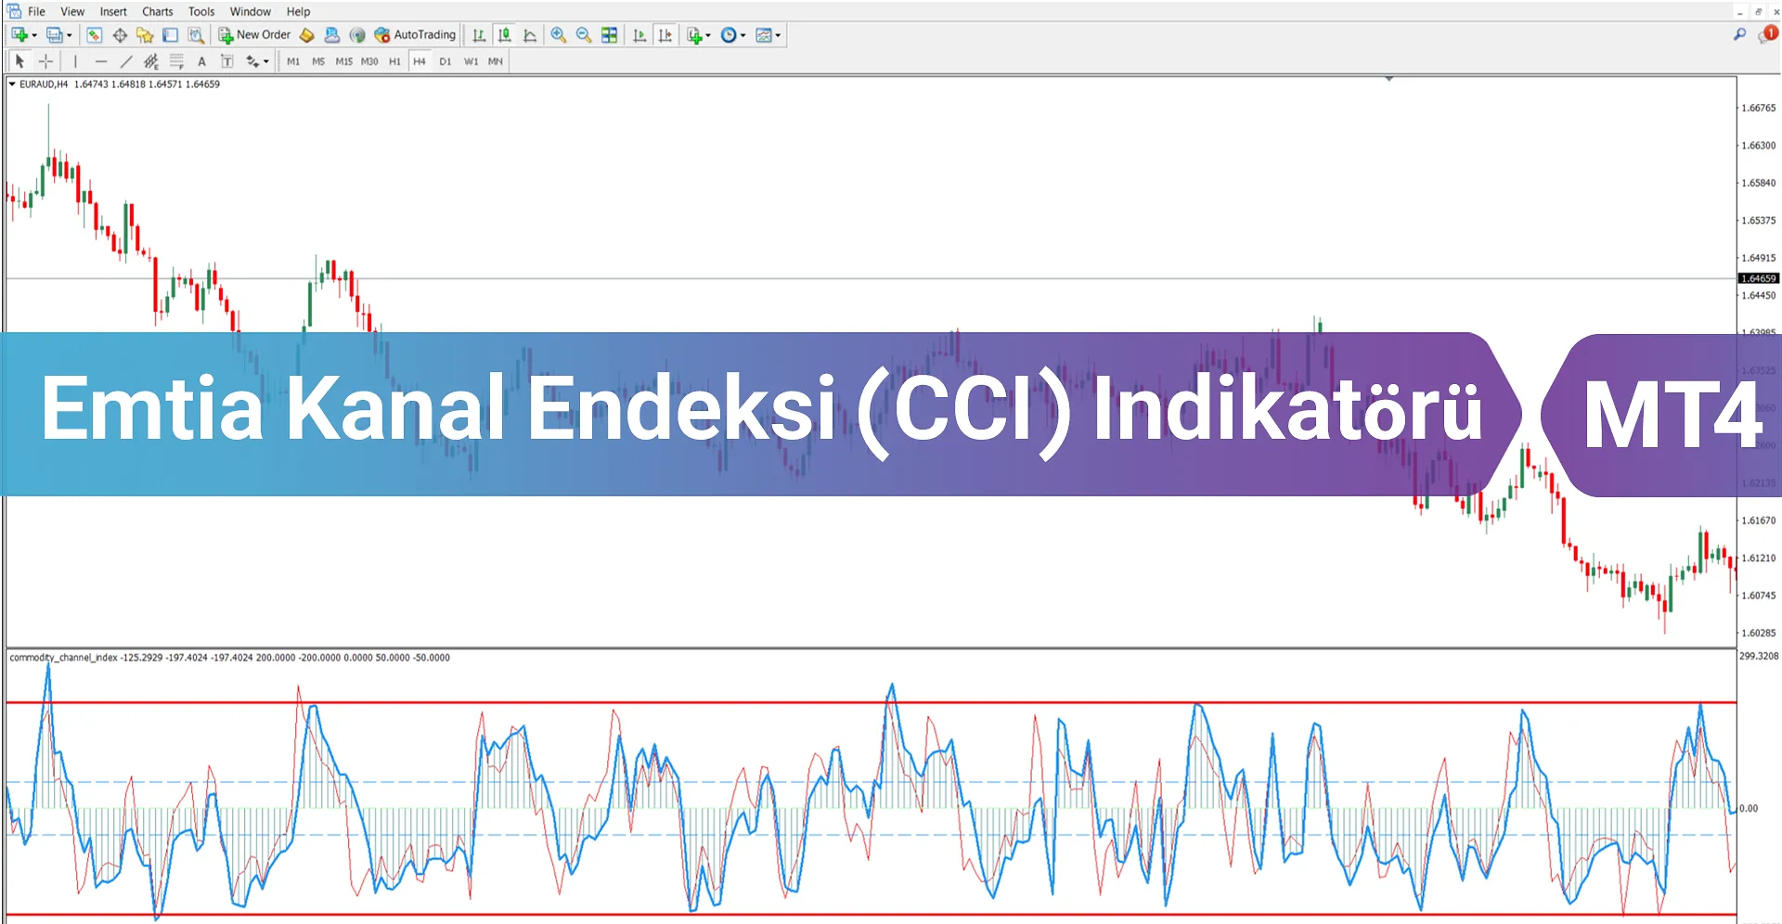
Task: Open notifications showing 1 alert
Action: tap(1768, 35)
